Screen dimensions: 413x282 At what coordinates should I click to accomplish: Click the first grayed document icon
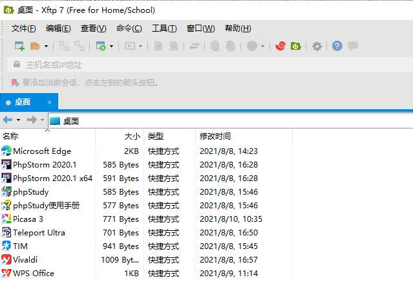(x=158, y=46)
